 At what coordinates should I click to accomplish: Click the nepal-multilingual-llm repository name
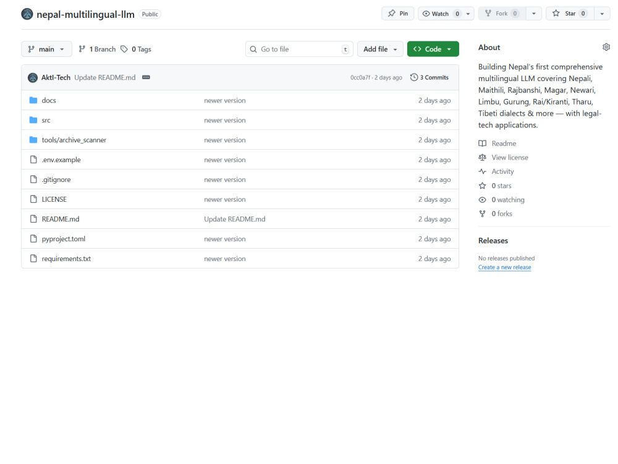[85, 14]
